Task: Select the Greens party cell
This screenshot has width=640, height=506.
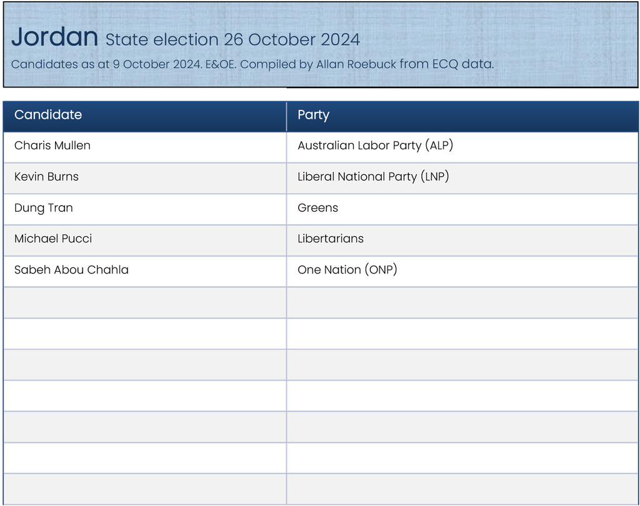Action: [x=317, y=208]
